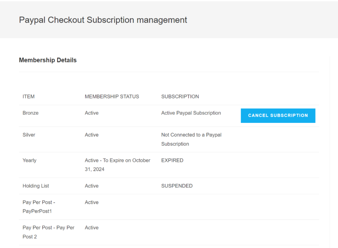Click the Pay Per Post - Pay Per Post 2 item
This screenshot has width=338, height=248.
coord(49,232)
